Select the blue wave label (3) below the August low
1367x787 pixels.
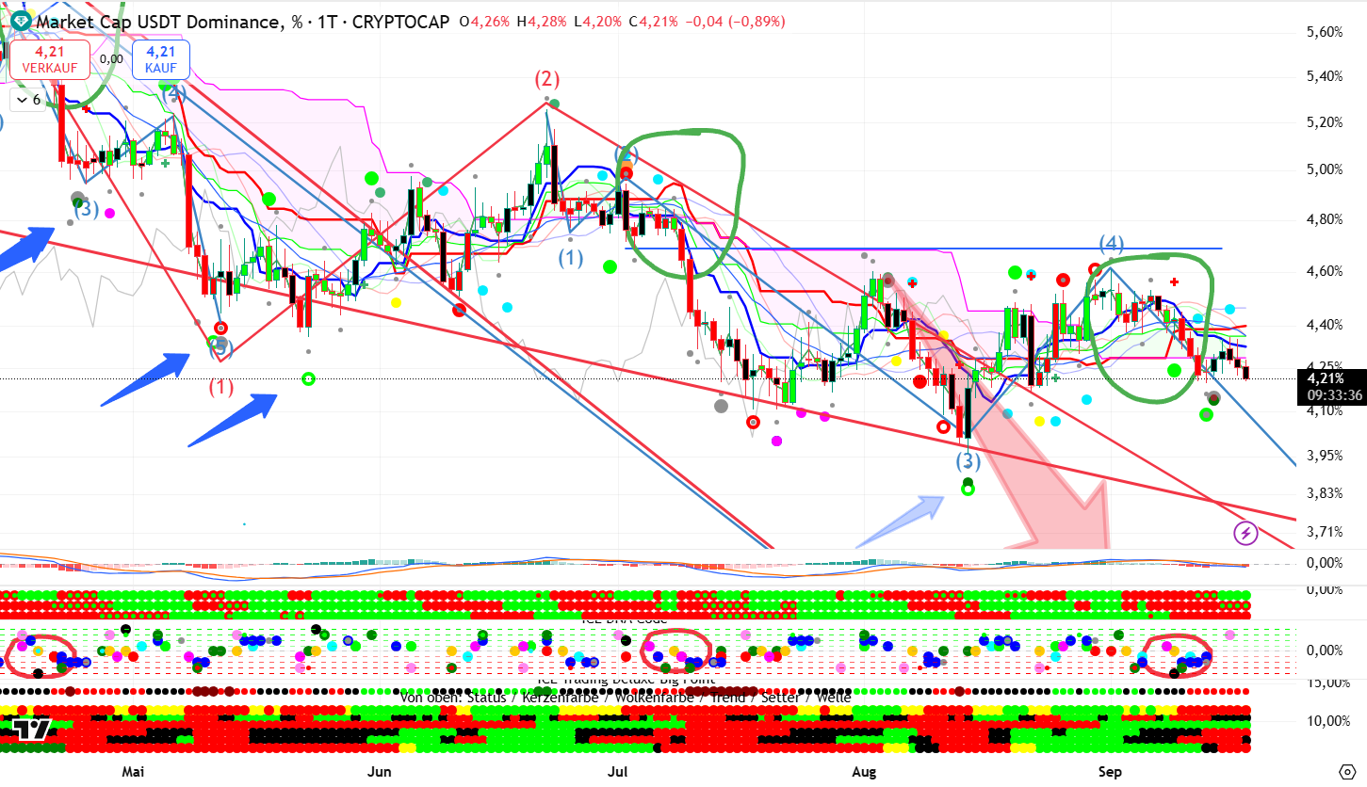[x=968, y=462]
